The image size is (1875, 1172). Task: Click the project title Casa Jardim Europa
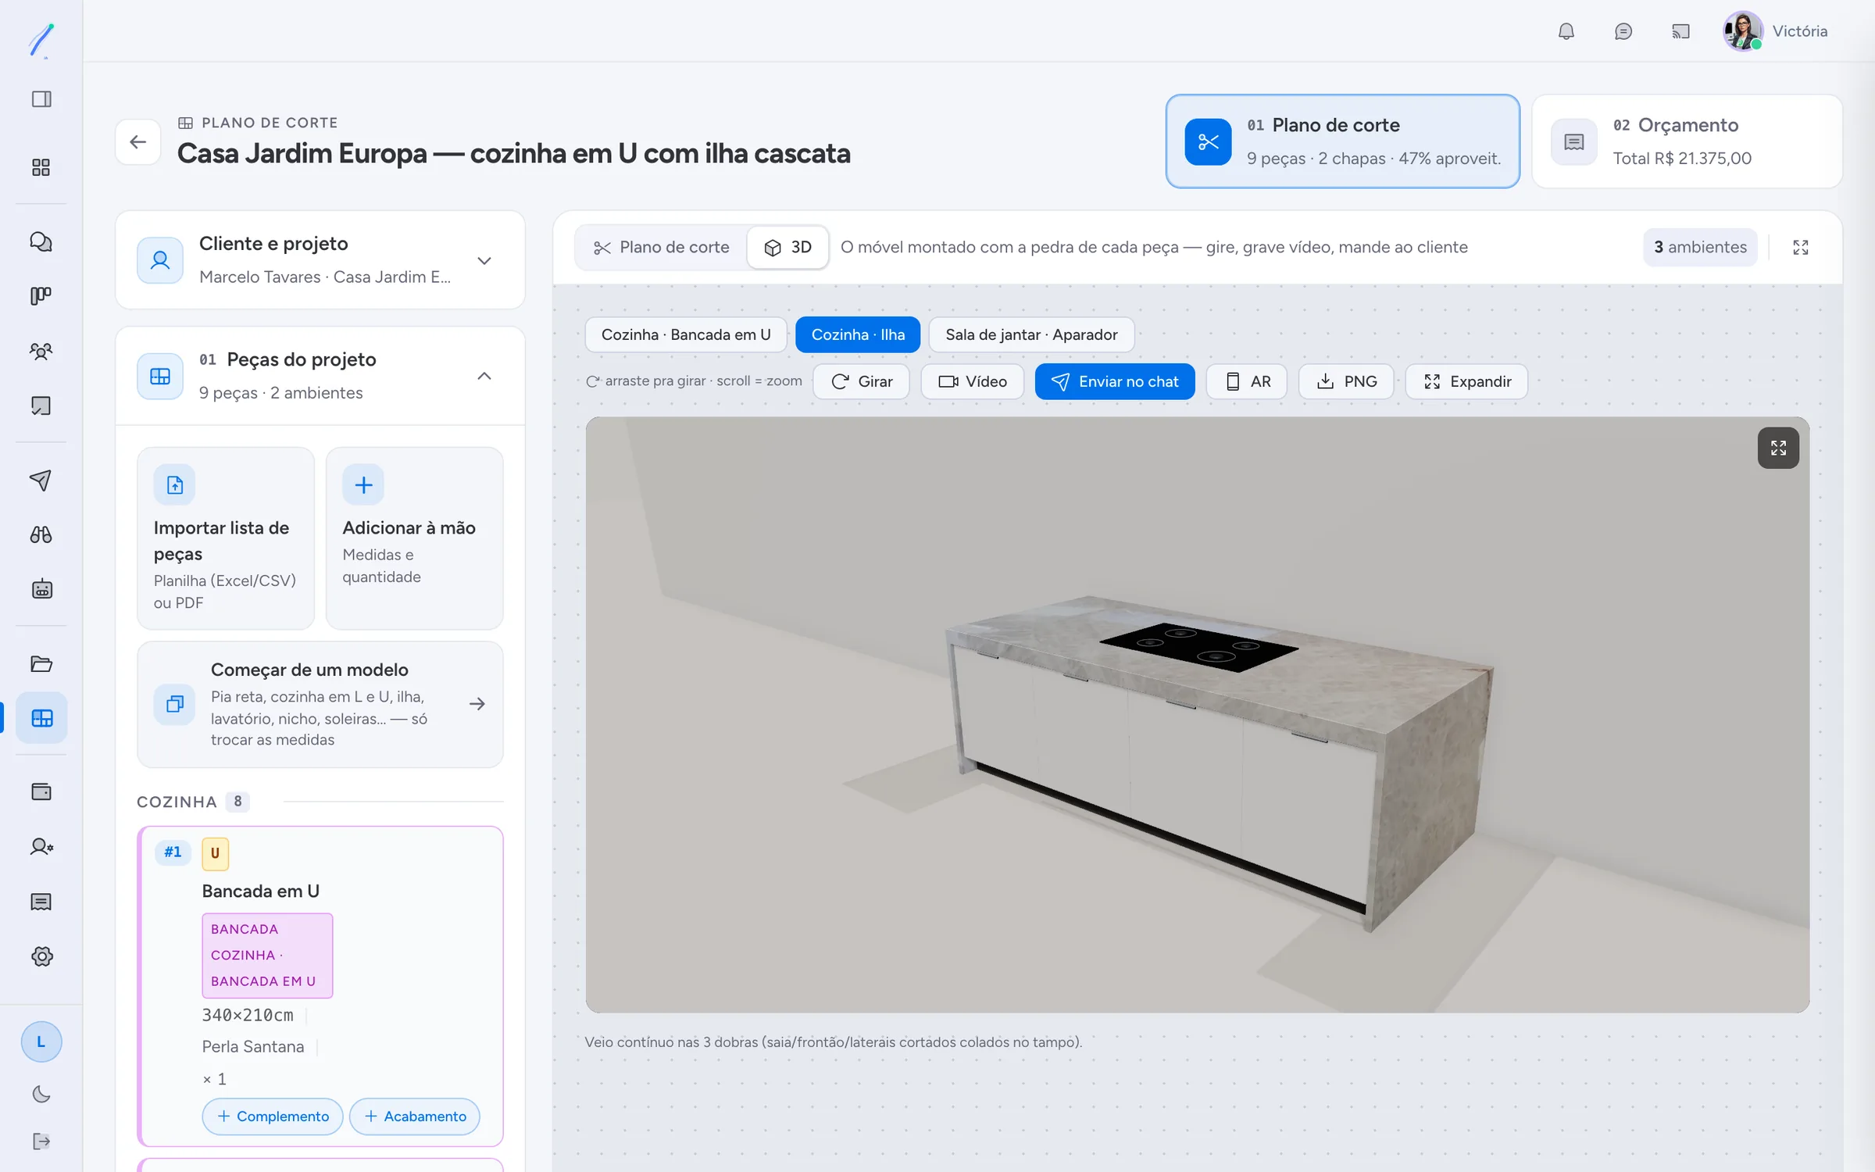click(514, 154)
